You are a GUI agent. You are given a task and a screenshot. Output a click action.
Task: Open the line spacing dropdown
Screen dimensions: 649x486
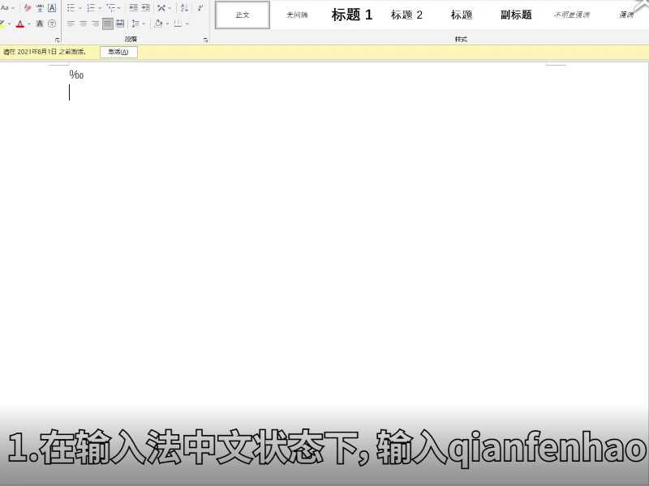pyautogui.click(x=138, y=23)
